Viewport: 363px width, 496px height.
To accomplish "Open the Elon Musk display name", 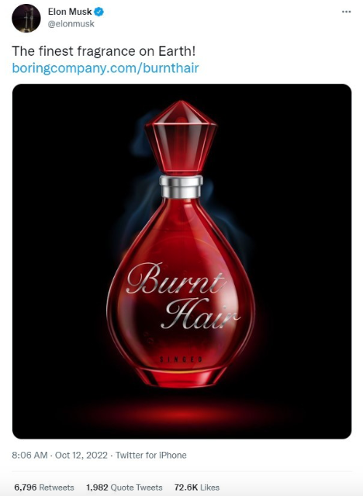I will pyautogui.click(x=70, y=12).
